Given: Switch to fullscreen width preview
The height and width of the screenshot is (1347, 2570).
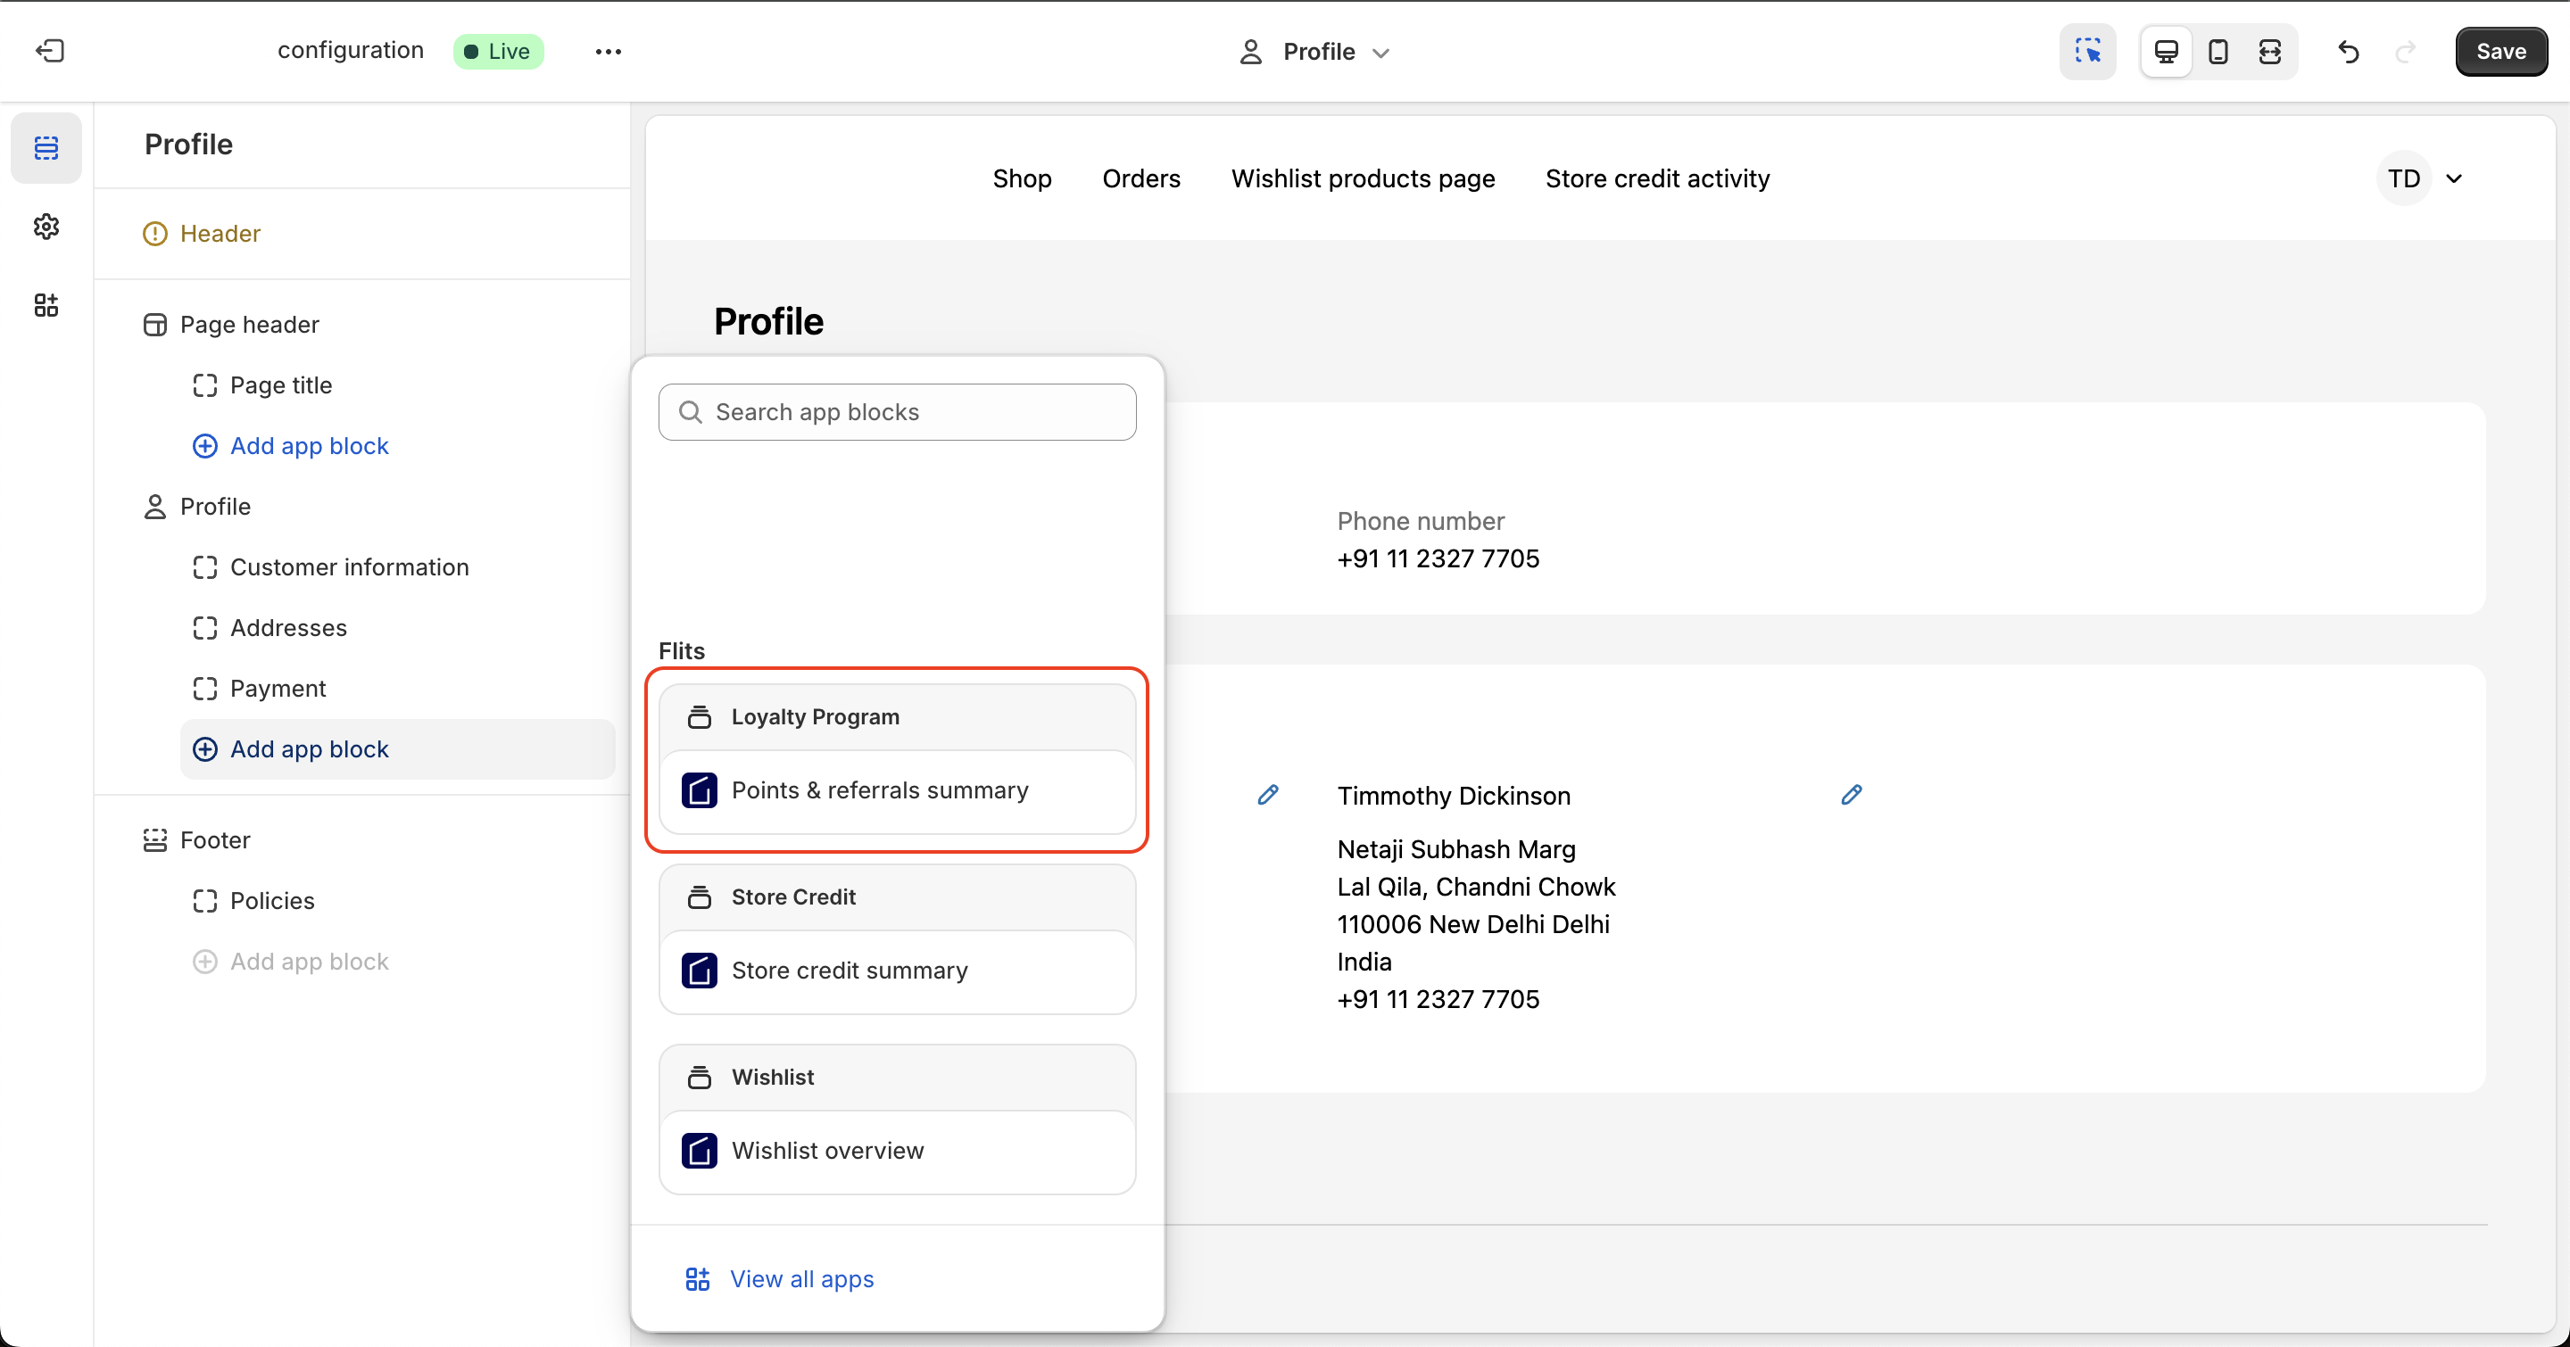Looking at the screenshot, I should tap(2269, 51).
